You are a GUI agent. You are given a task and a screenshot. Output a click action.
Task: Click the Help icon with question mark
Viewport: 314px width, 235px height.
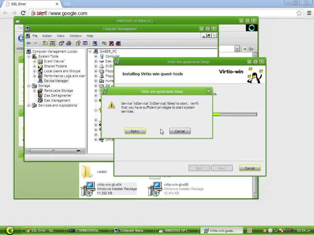[78, 43]
